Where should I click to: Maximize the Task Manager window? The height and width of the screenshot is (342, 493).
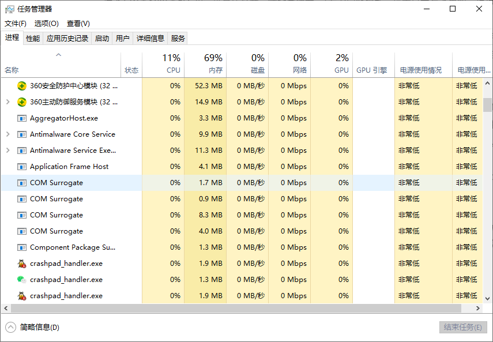[x=453, y=9]
